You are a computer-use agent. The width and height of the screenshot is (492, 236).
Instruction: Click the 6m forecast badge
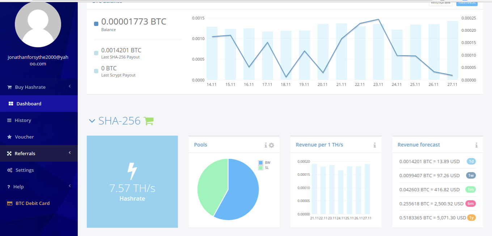(471, 204)
